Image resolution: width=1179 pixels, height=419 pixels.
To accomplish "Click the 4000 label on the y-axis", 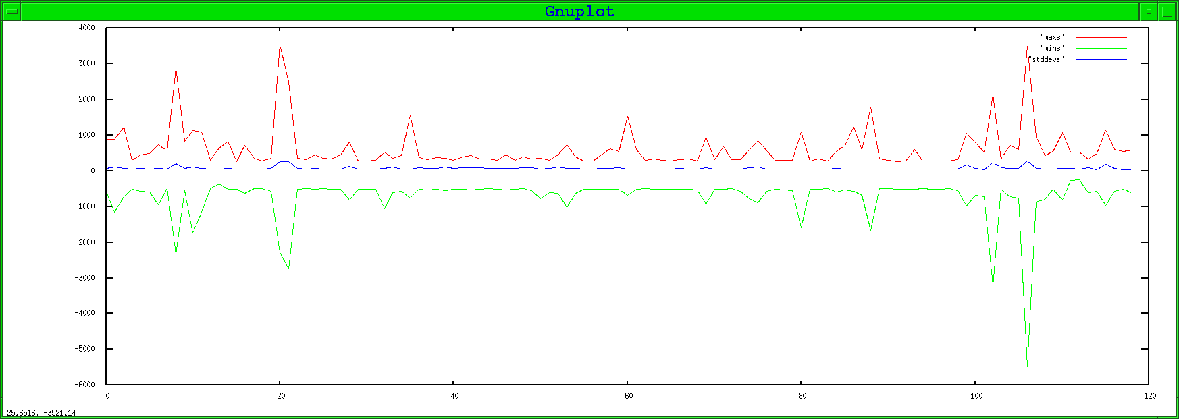I will coord(86,28).
